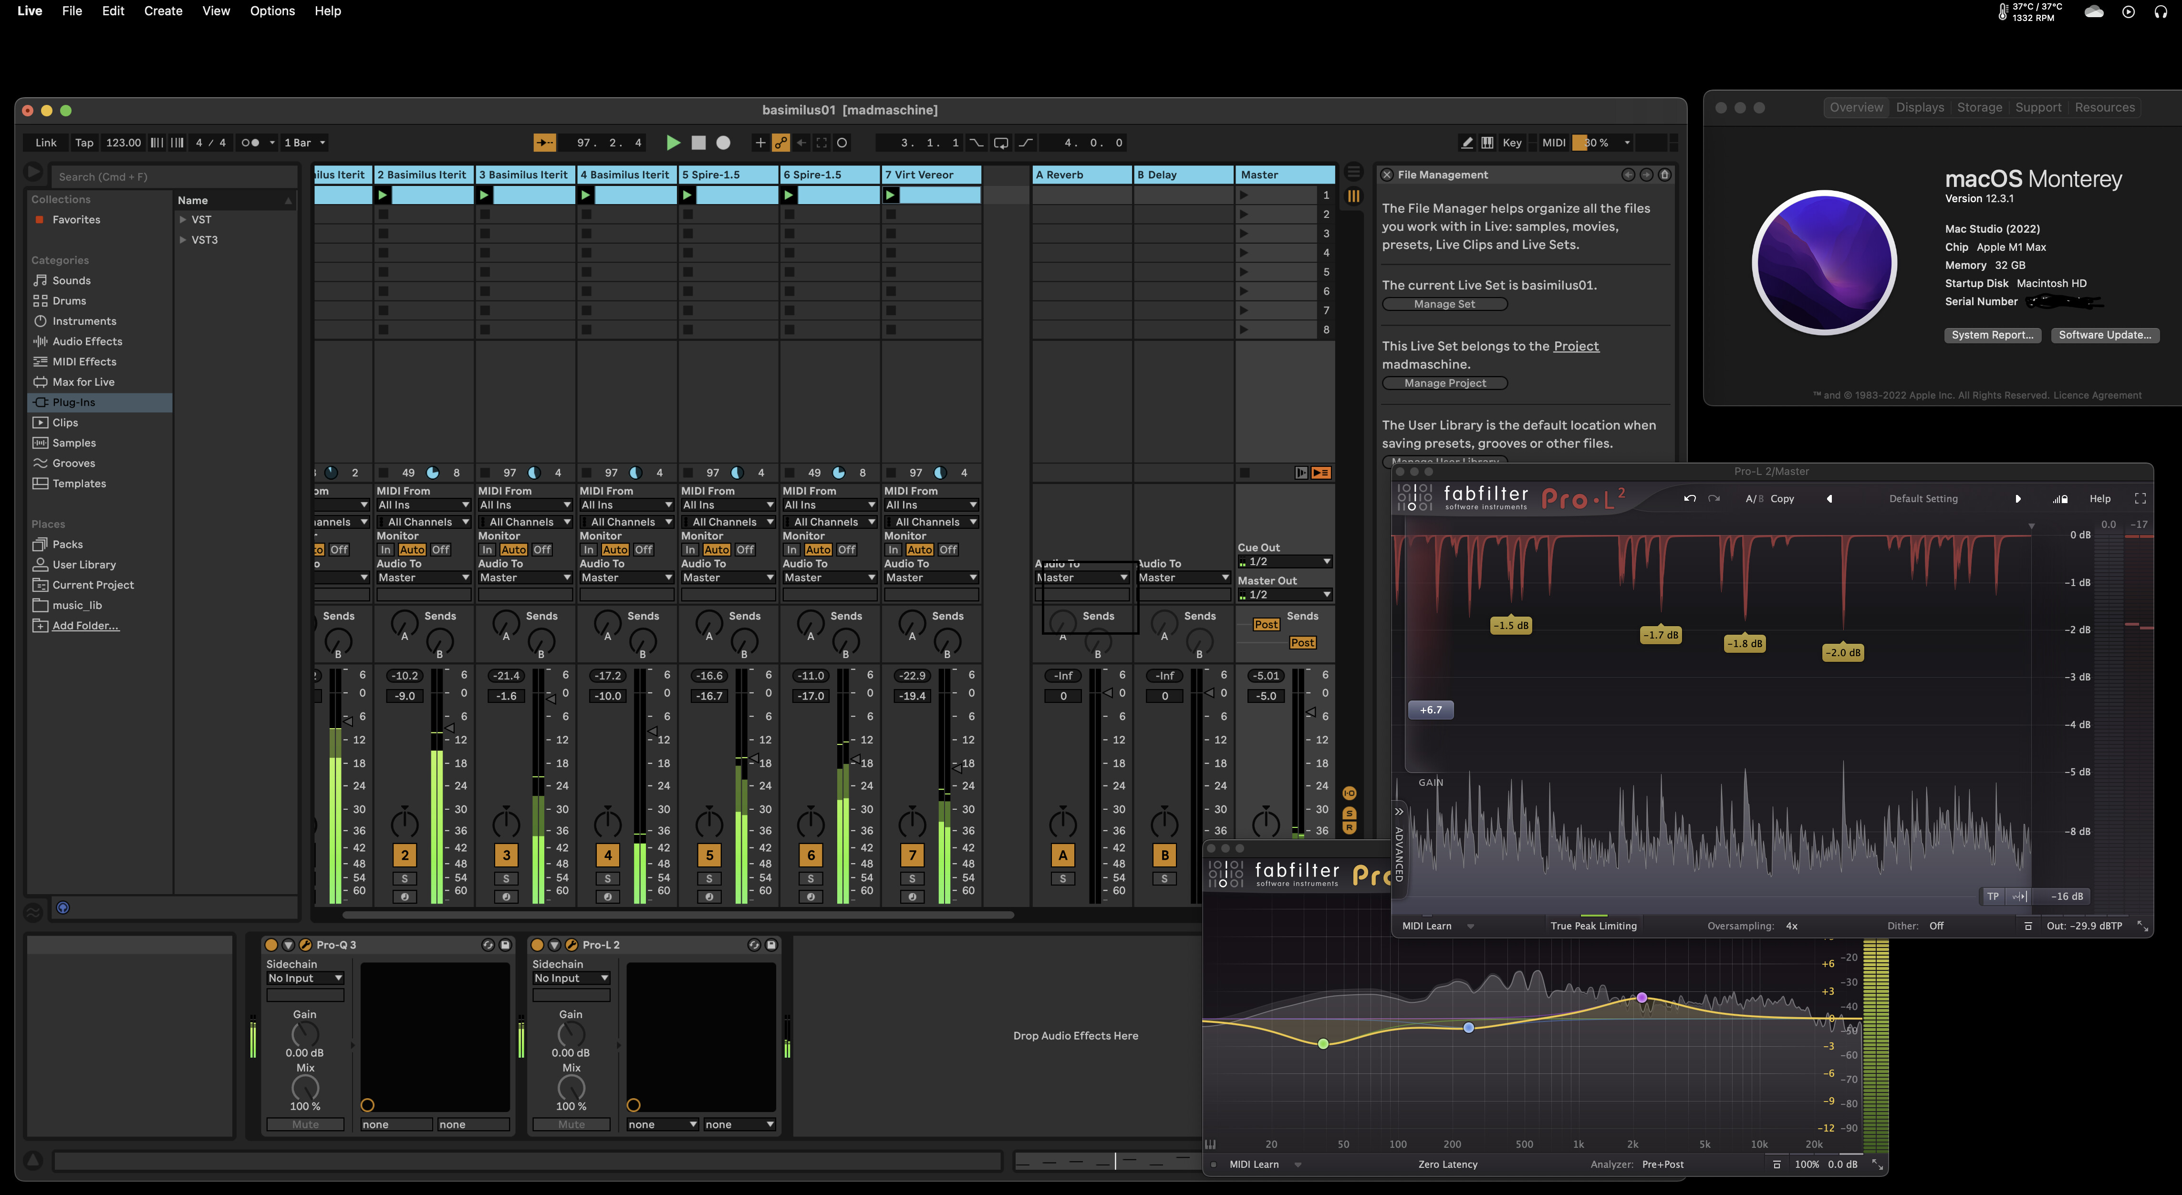Image resolution: width=2182 pixels, height=1195 pixels.
Task: Click Pro-L 2 Help button
Action: point(2100,499)
